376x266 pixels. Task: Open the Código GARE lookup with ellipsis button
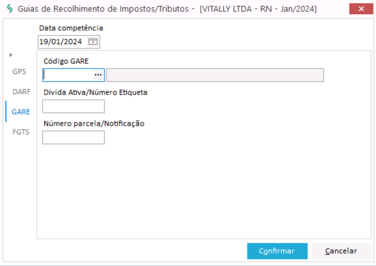98,75
